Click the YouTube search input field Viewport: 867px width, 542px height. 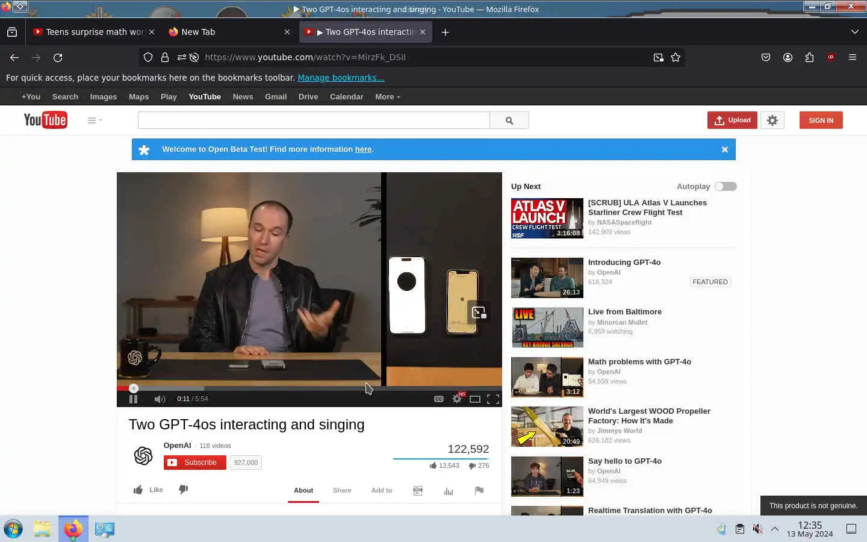pyautogui.click(x=314, y=120)
